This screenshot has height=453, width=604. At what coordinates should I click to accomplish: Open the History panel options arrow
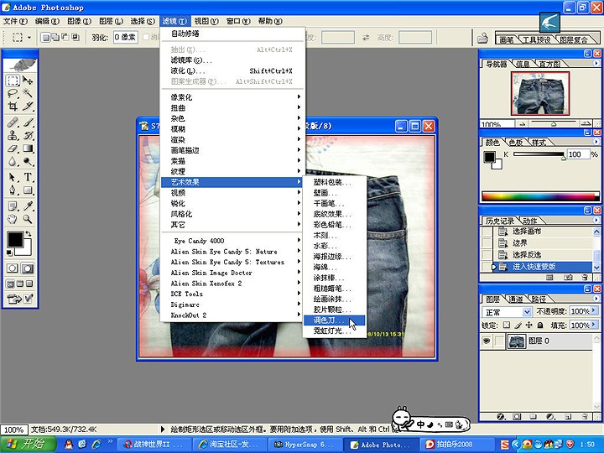[x=596, y=220]
